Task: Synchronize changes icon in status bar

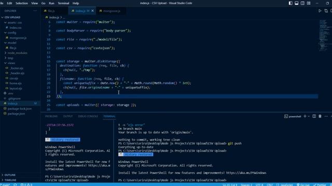Action: 15,185
